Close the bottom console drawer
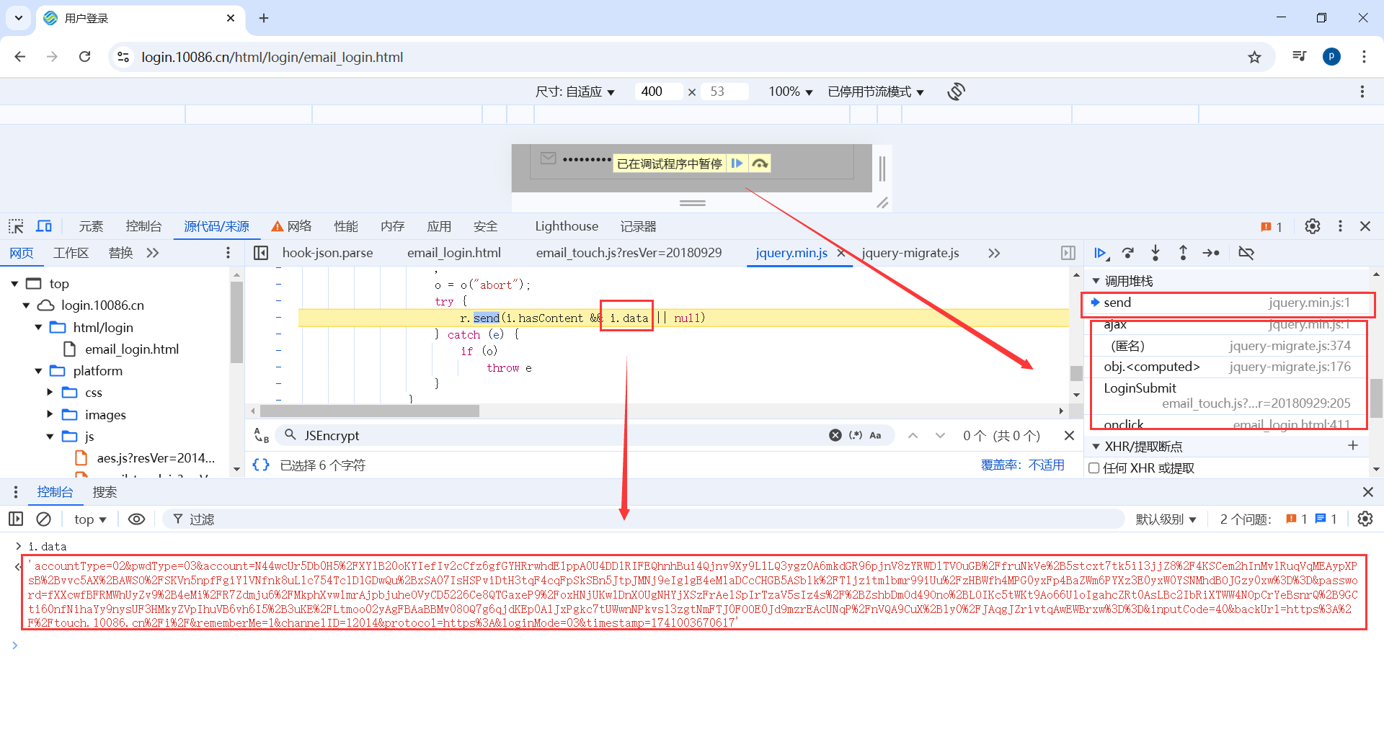 (1368, 492)
